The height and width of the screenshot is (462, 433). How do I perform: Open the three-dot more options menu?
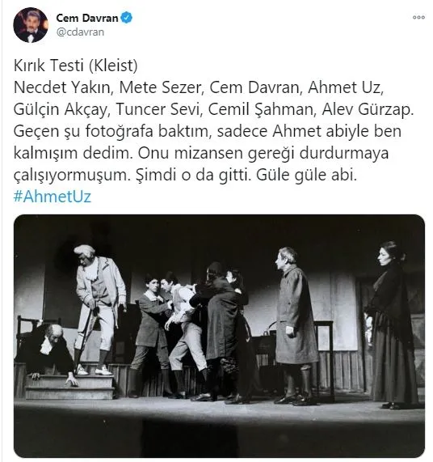[418, 17]
